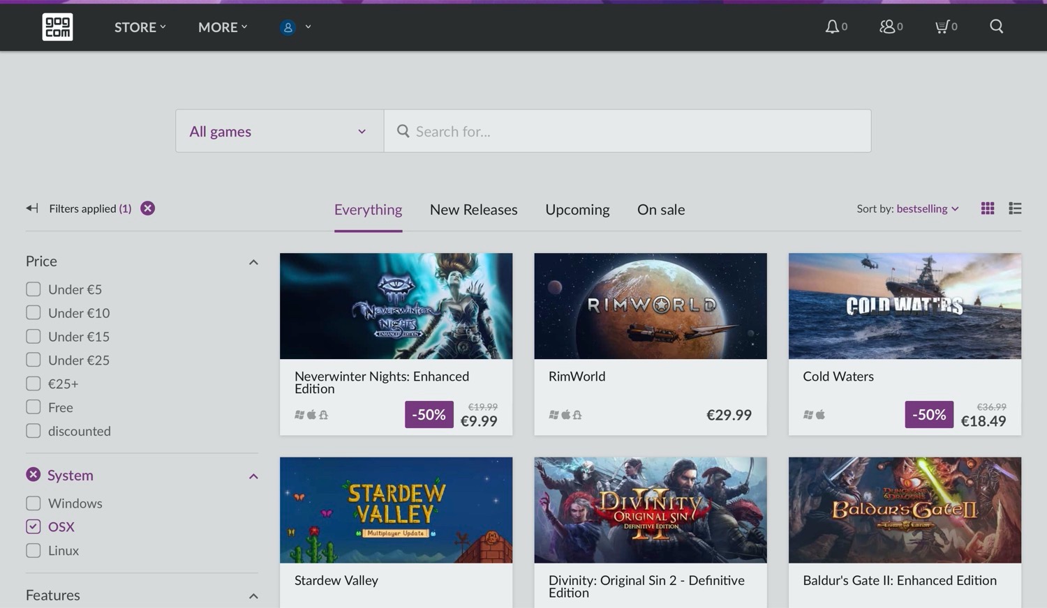Screen dimensions: 1047x608
Task: Check the Under €5 price filter
Action: click(33, 289)
